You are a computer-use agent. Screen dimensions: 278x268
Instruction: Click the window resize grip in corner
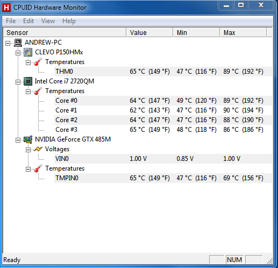[269, 260]
